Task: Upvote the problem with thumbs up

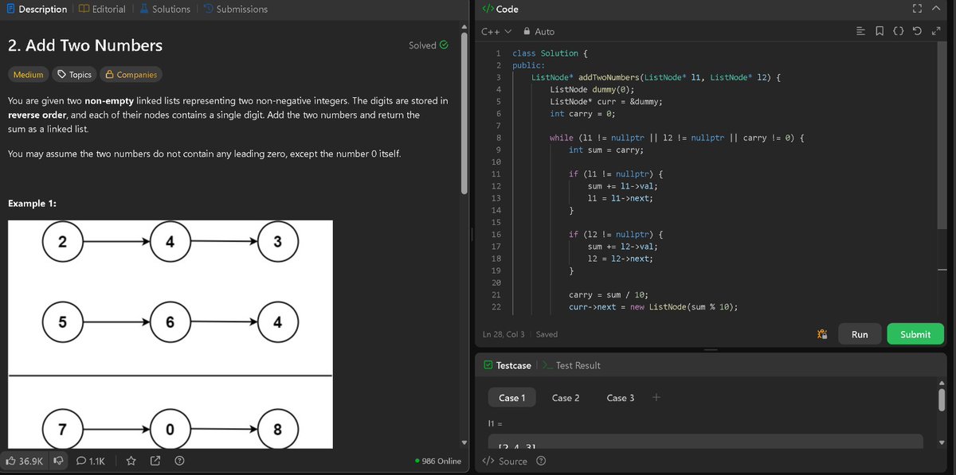Action: [x=25, y=461]
